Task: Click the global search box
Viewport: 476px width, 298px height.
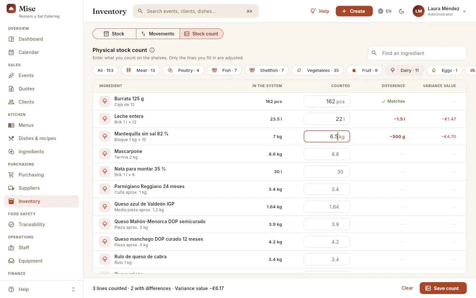Action: point(196,11)
